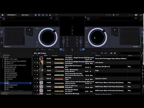Viewport: 144px width, 108px height.
Task: Collapse the Playlists tree node
Action: 1,57
